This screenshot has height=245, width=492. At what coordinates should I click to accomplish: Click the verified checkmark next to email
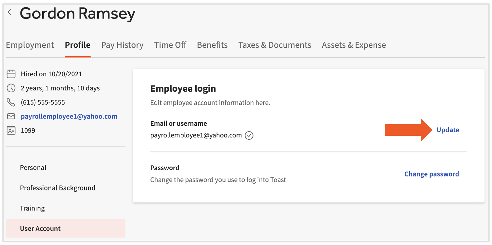coord(249,135)
